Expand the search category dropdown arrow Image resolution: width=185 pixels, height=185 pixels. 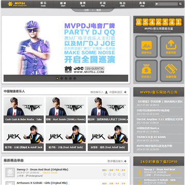(157, 4)
